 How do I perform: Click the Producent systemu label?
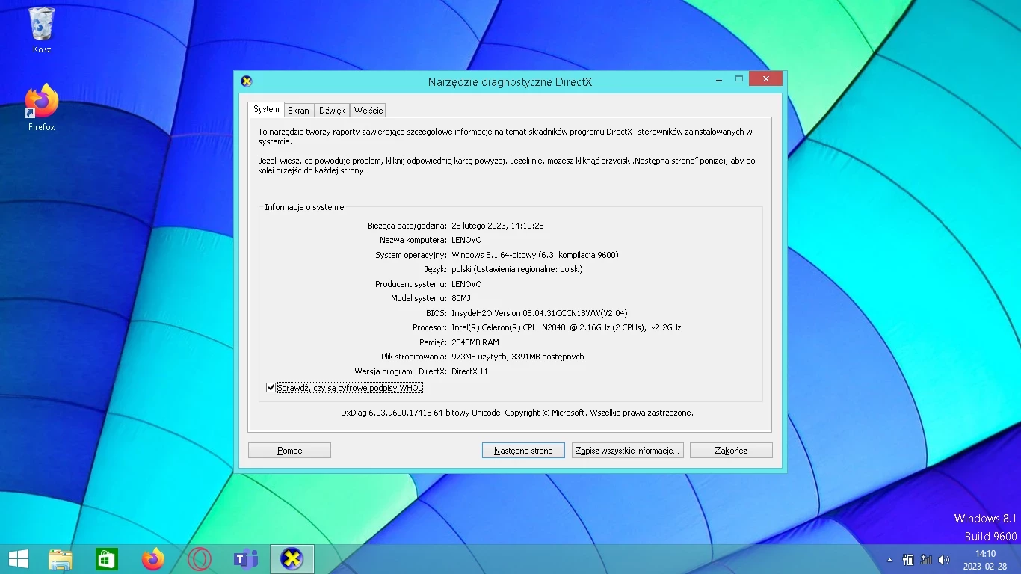coord(410,284)
